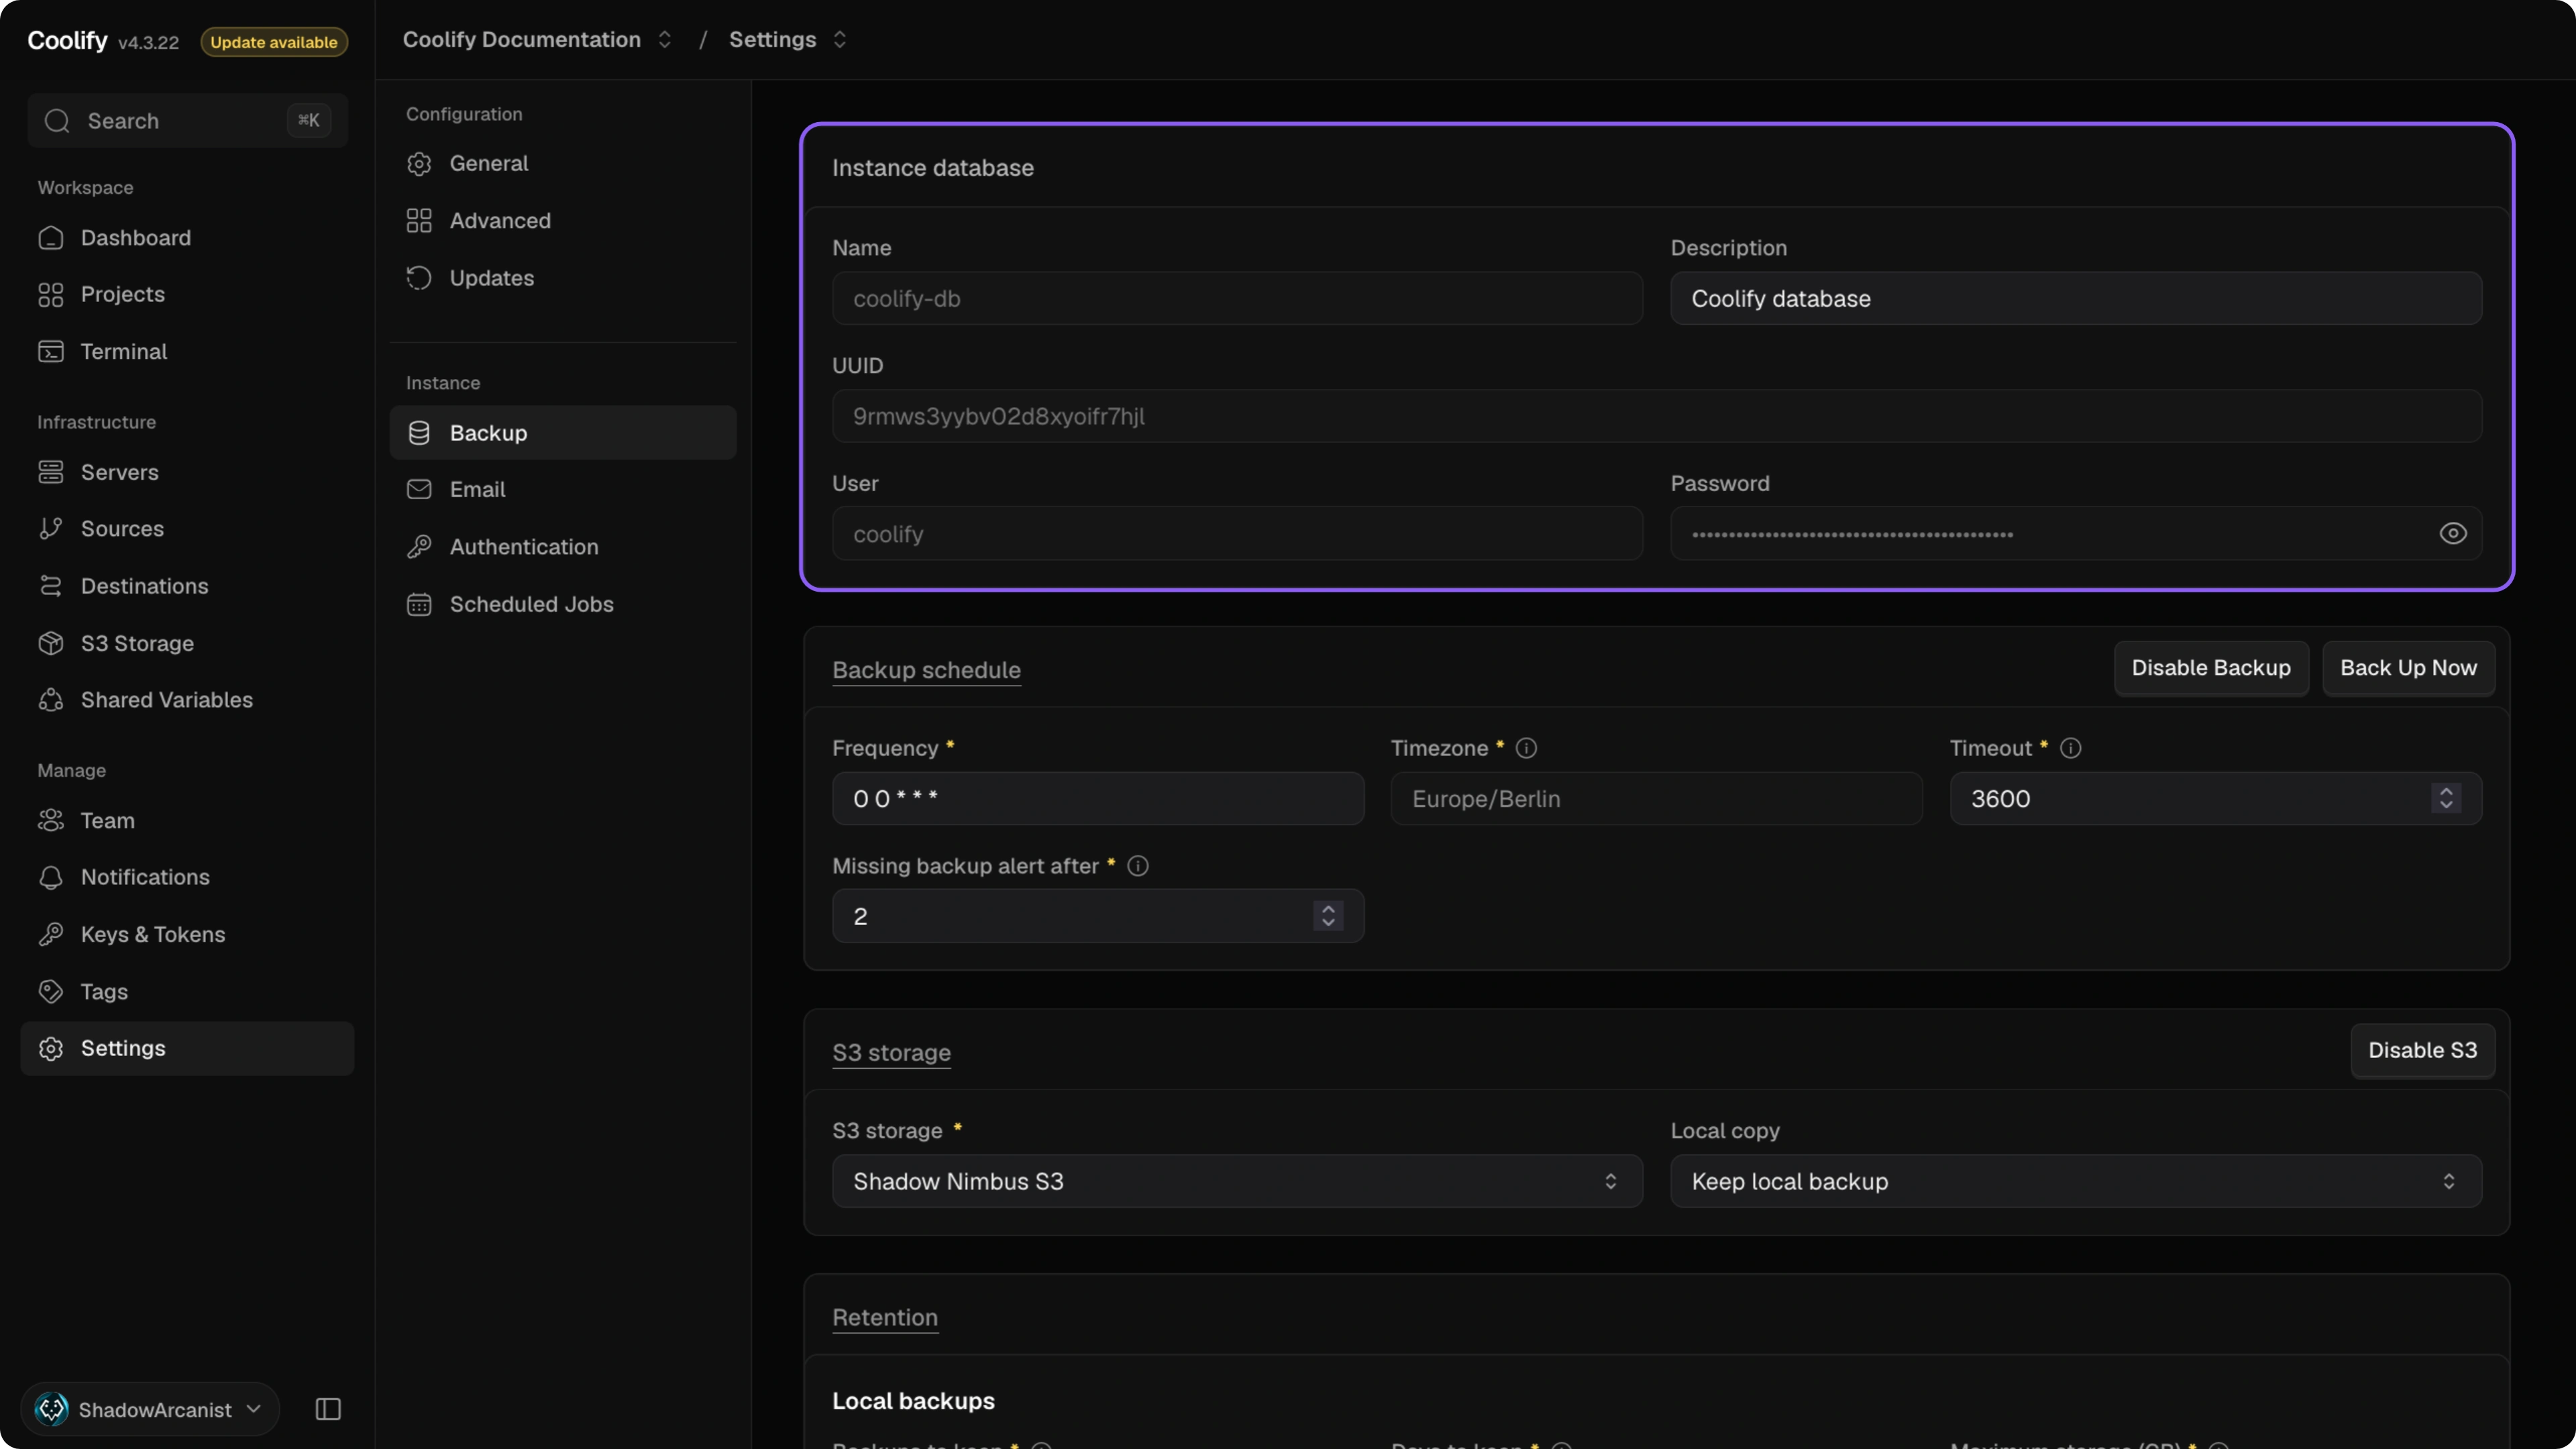Click the Dashboard home icon
This screenshot has height=1449, width=2576.
click(51, 238)
